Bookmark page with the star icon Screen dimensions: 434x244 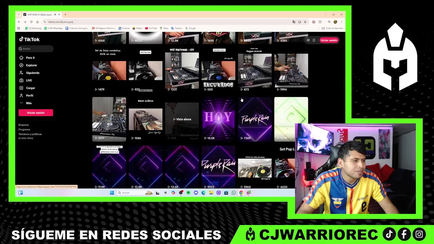(x=305, y=22)
